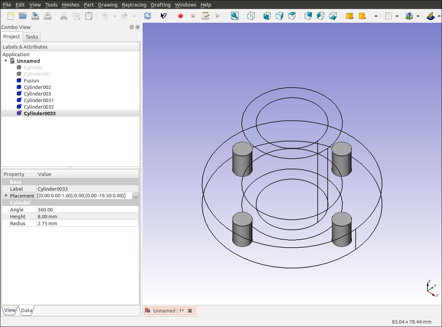
Task: Start macro recording with red circle
Action: 180,16
